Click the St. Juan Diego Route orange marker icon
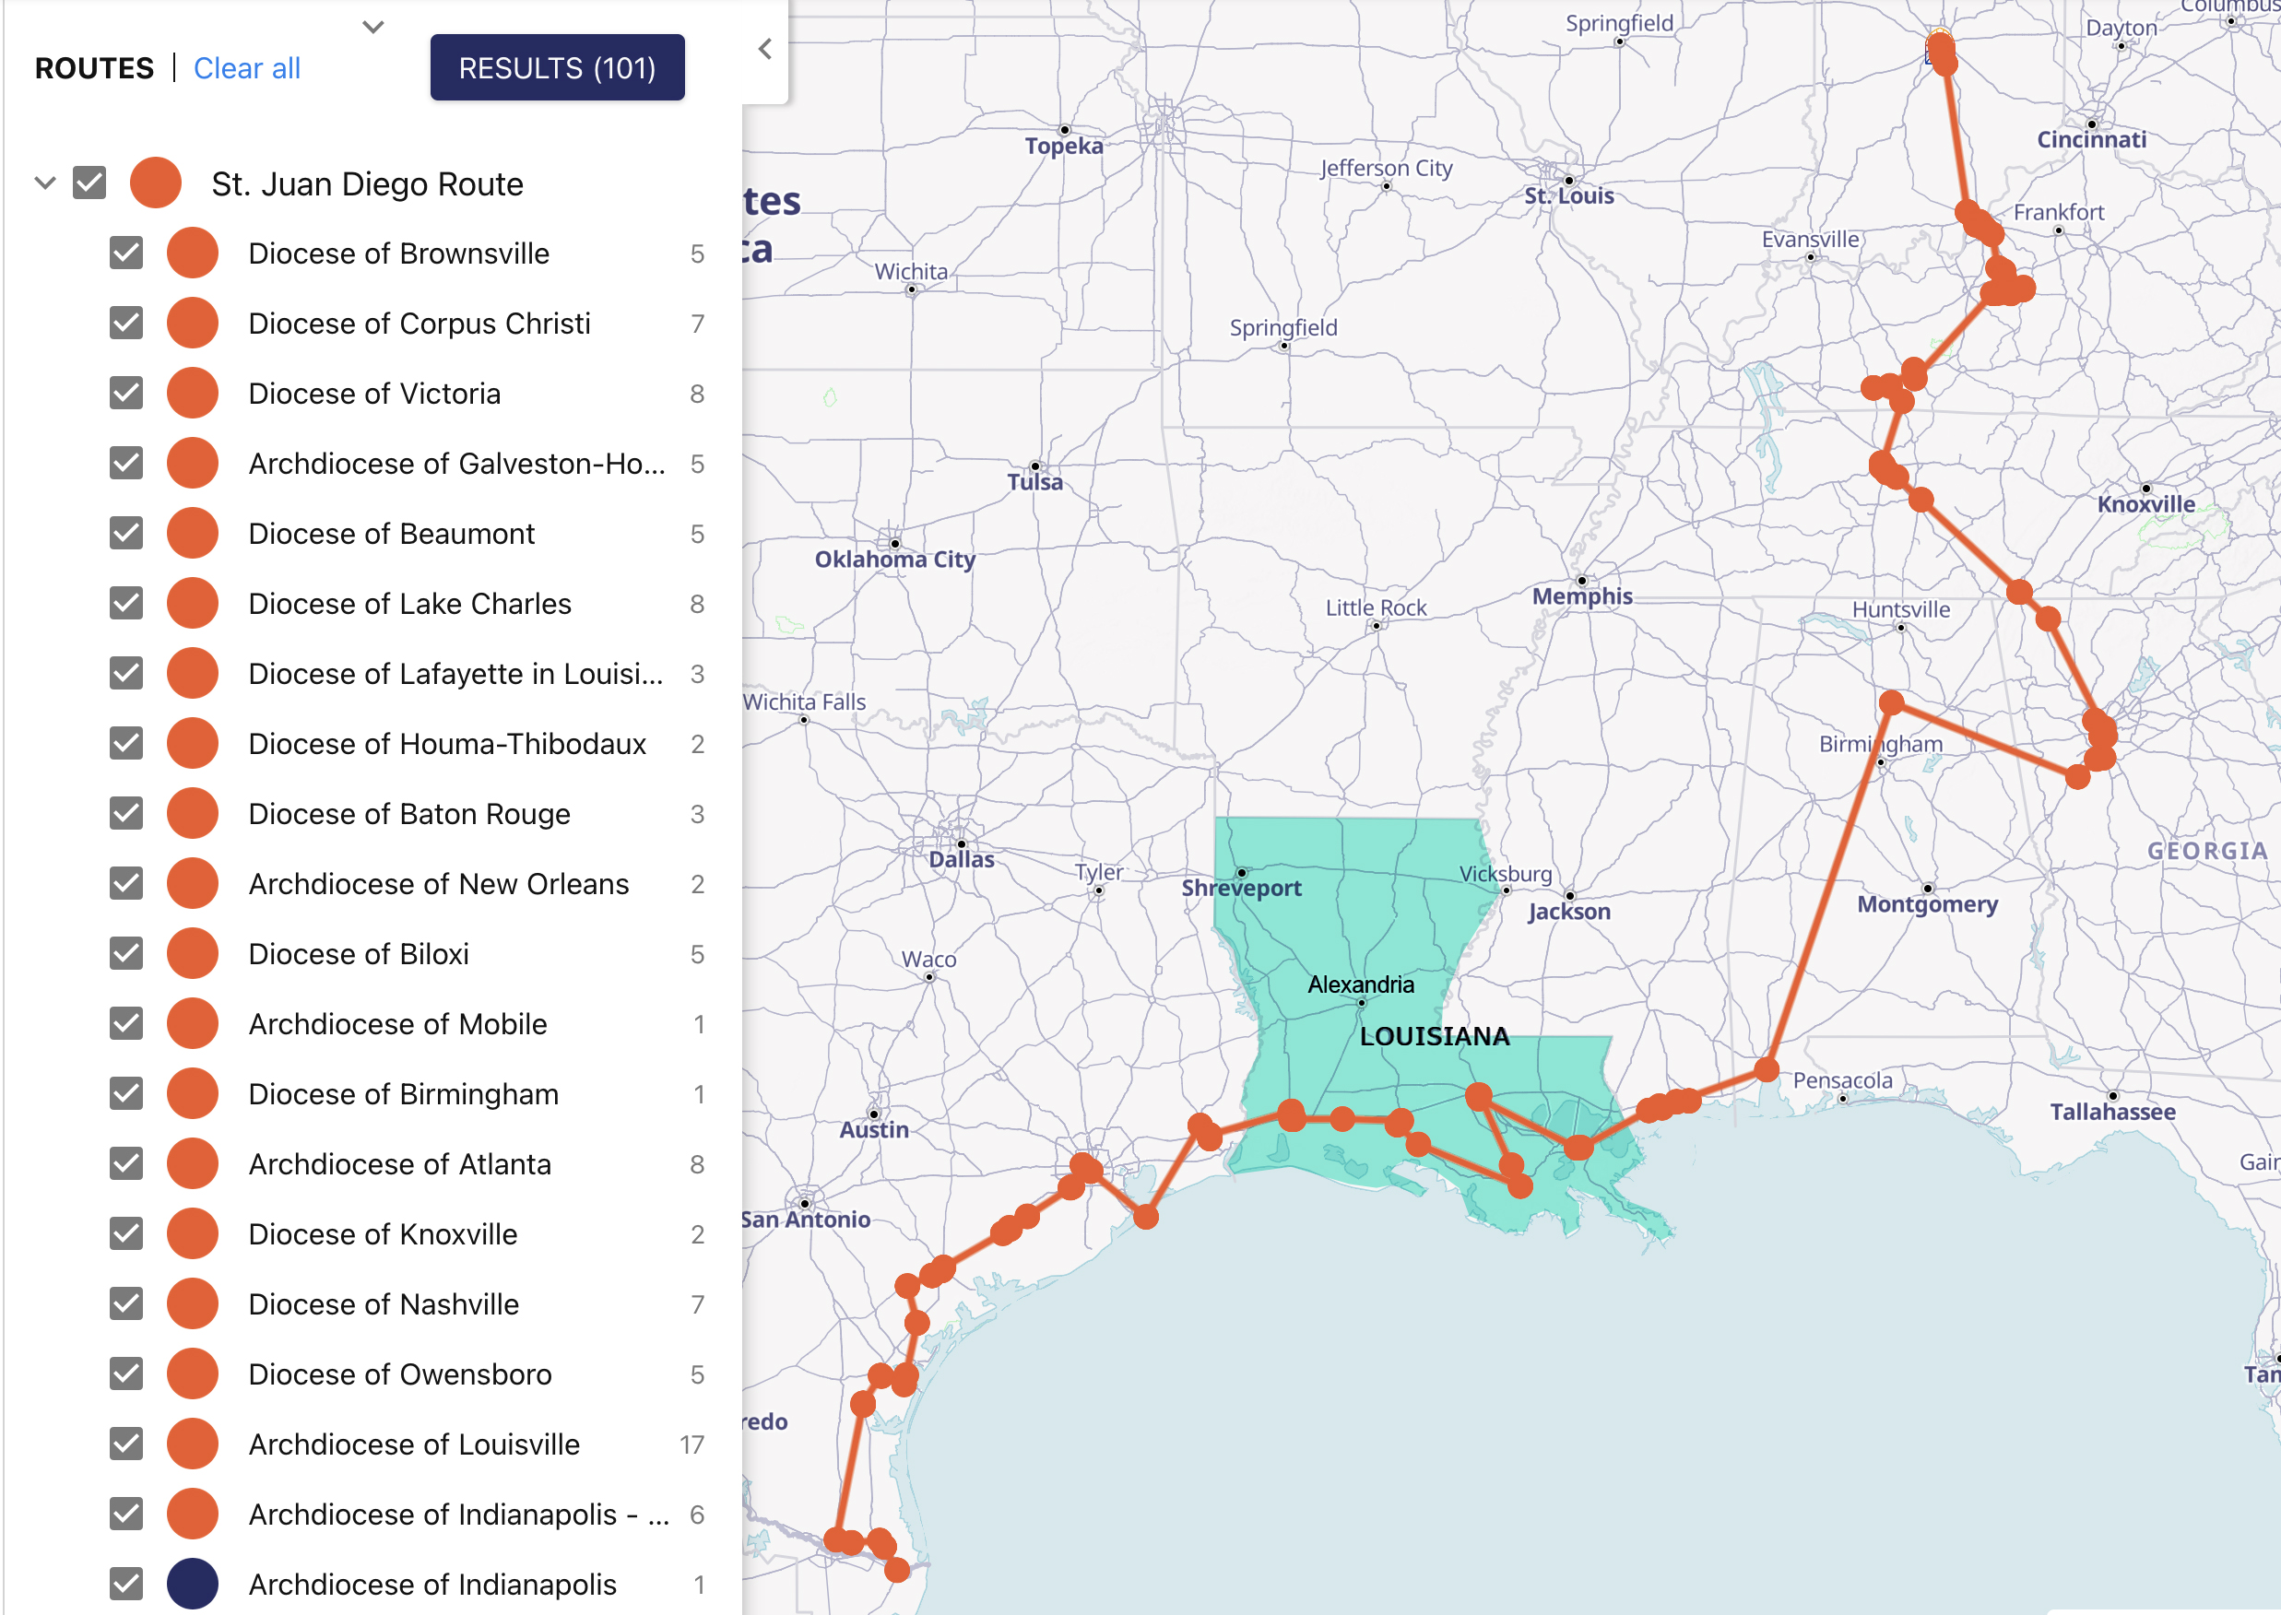The width and height of the screenshot is (2281, 1615). pos(155,183)
